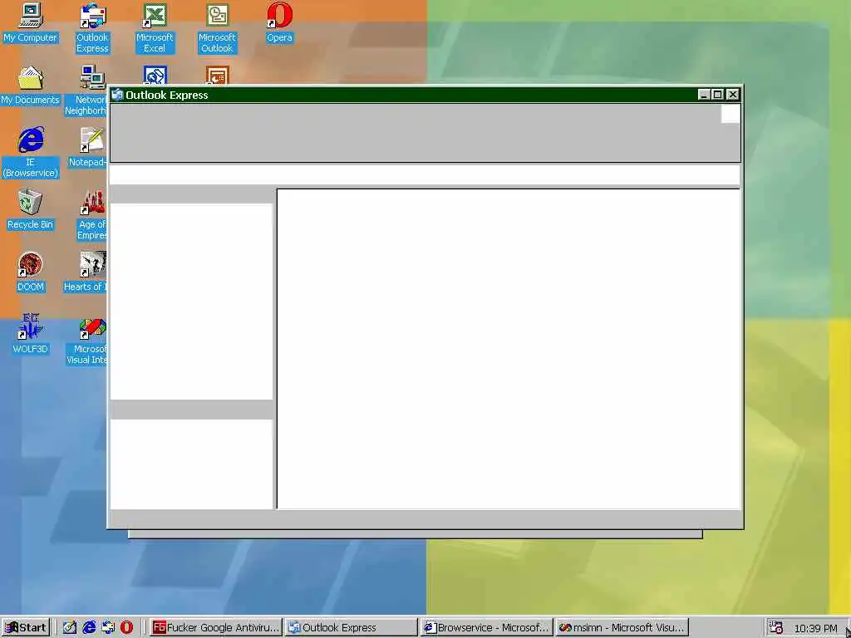Close the Outlook Express window
The height and width of the screenshot is (638, 851).
(733, 95)
